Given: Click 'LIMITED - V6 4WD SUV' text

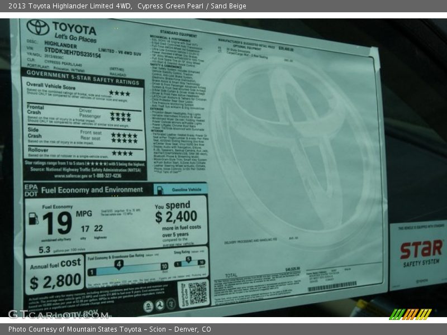Looking at the screenshot, I should pos(120,52).
